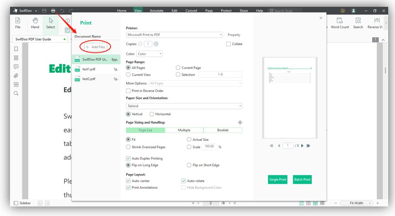
Task: Select the Selection radio button
Action: pos(178,75)
